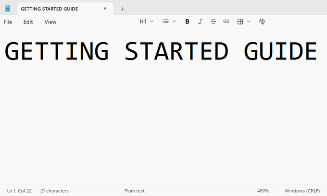The height and width of the screenshot is (196, 327).
Task: Click the clear formatting icon
Action: (x=262, y=22)
